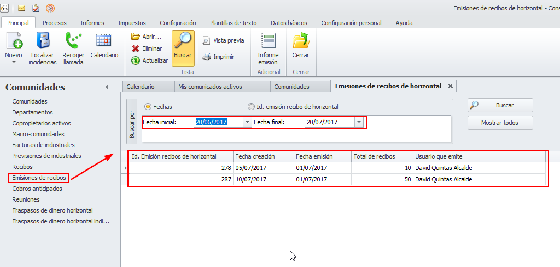This screenshot has width=560, height=267.
Task: Sort by Usuario que emite column header
Action: pos(479,156)
